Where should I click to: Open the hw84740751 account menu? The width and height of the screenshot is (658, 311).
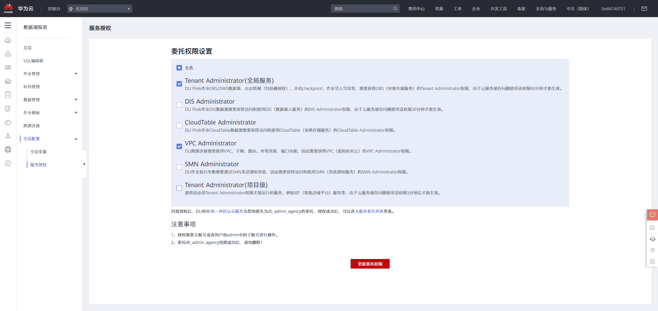613,9
